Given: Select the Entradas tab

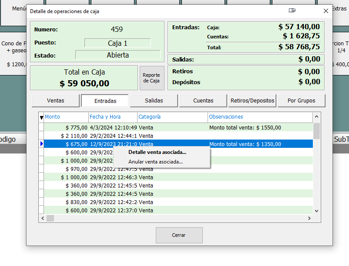Looking at the screenshot, I should coord(105,101).
